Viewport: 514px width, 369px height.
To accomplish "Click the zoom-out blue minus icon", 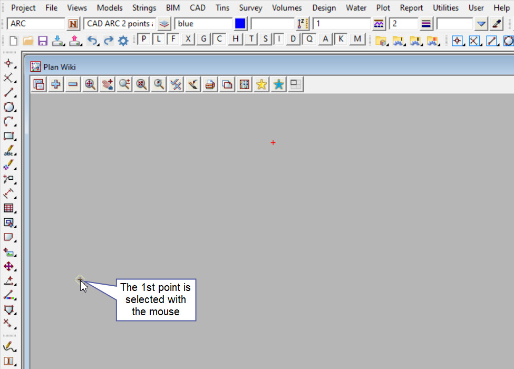I will [x=73, y=84].
